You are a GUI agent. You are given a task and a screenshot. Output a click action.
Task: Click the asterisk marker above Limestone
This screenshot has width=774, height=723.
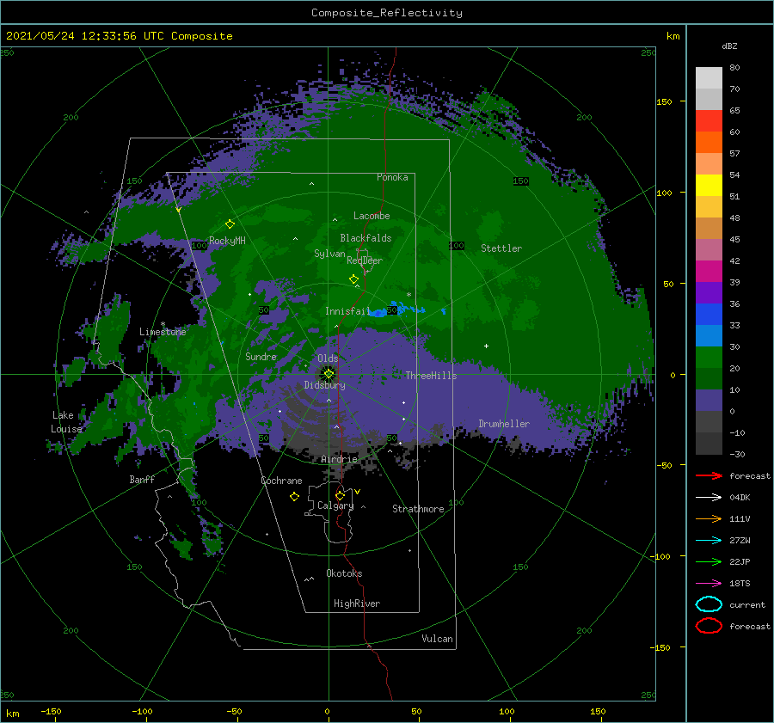(163, 324)
